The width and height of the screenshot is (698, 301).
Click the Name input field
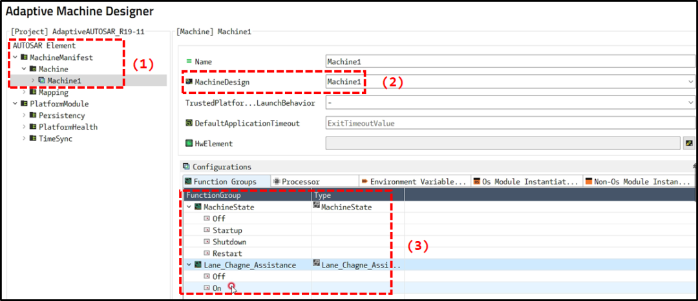[x=510, y=62]
